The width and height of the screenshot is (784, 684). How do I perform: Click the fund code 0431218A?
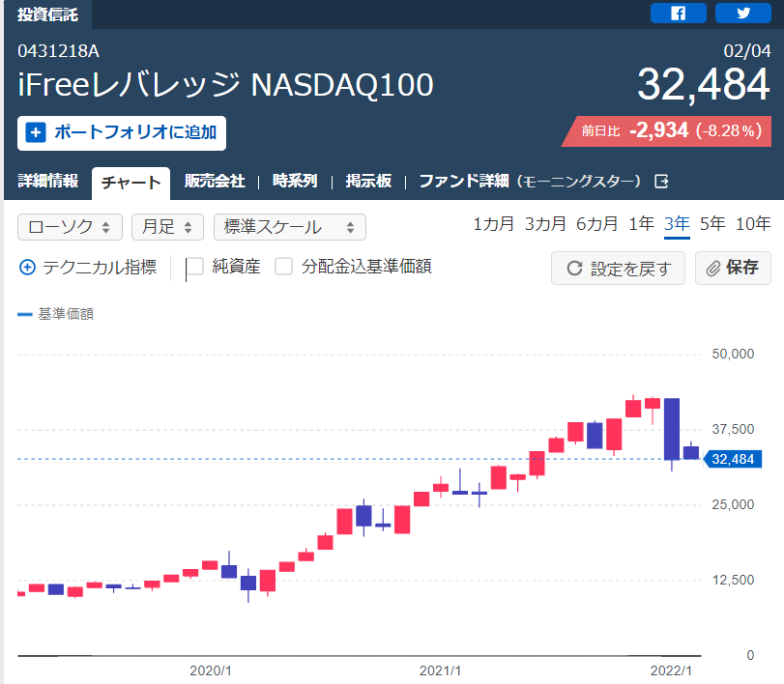[59, 51]
